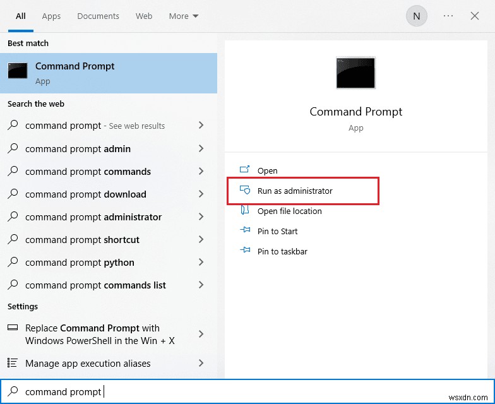Expand the More filter dropdown
This screenshot has height=404, width=495.
184,16
